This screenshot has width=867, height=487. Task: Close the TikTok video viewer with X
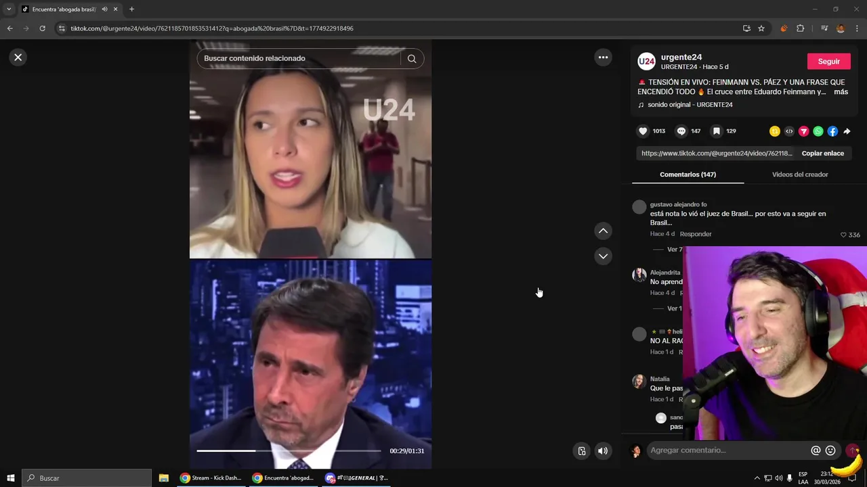(x=18, y=57)
